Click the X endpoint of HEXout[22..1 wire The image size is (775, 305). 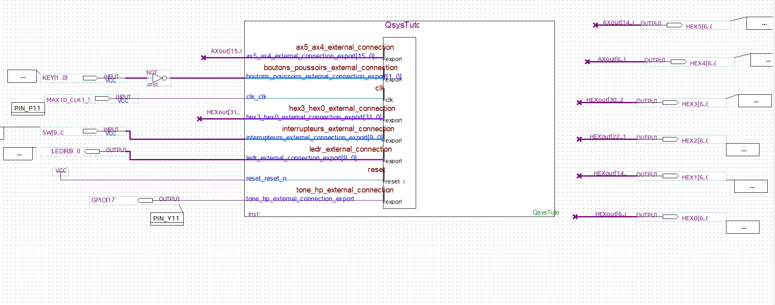coord(579,139)
